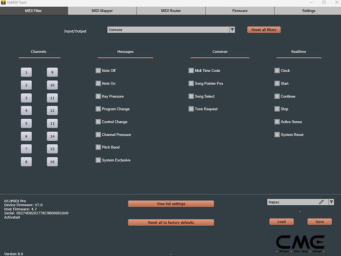Switch to the MIDI Mapper tab
The width and height of the screenshot is (341, 256).
[x=102, y=11]
